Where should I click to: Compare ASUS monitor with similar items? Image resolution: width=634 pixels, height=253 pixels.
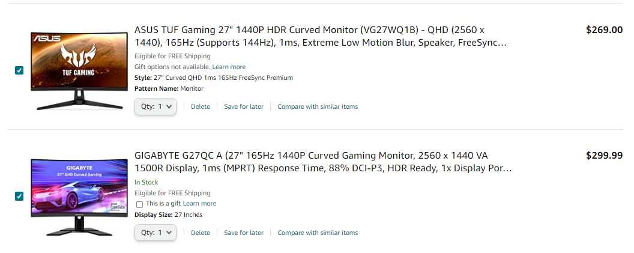(318, 106)
